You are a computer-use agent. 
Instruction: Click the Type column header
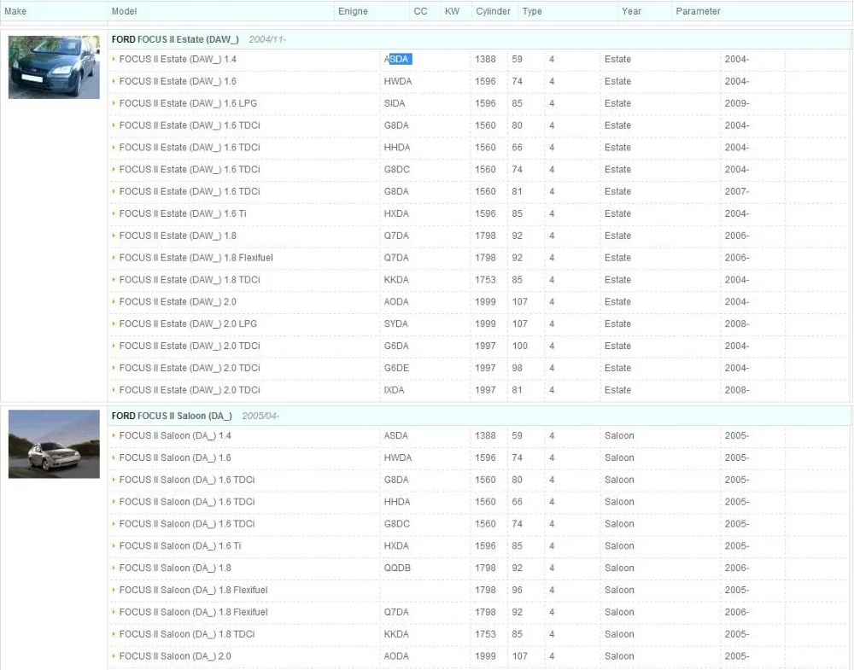pyautogui.click(x=532, y=11)
